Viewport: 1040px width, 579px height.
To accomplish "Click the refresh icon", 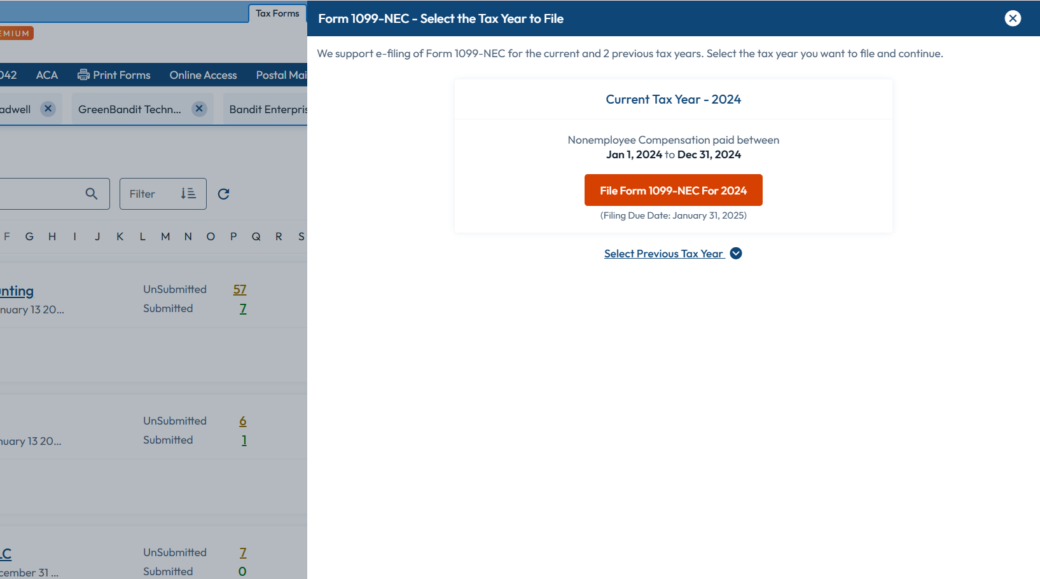I will tap(223, 194).
